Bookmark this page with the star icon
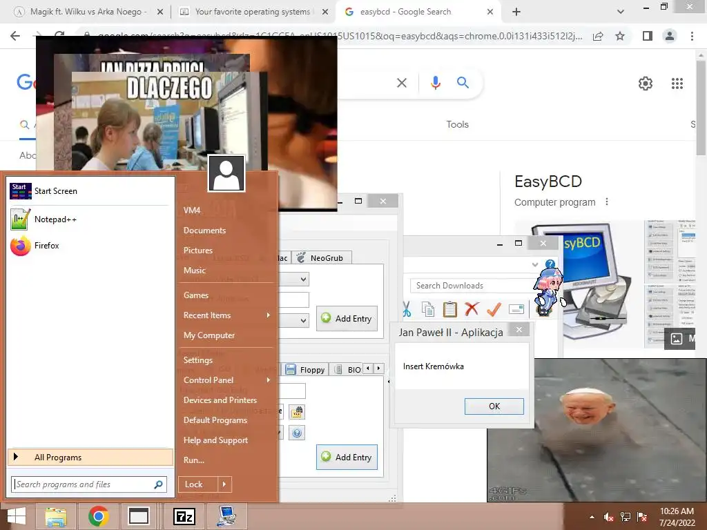The width and height of the screenshot is (707, 530). click(620, 36)
